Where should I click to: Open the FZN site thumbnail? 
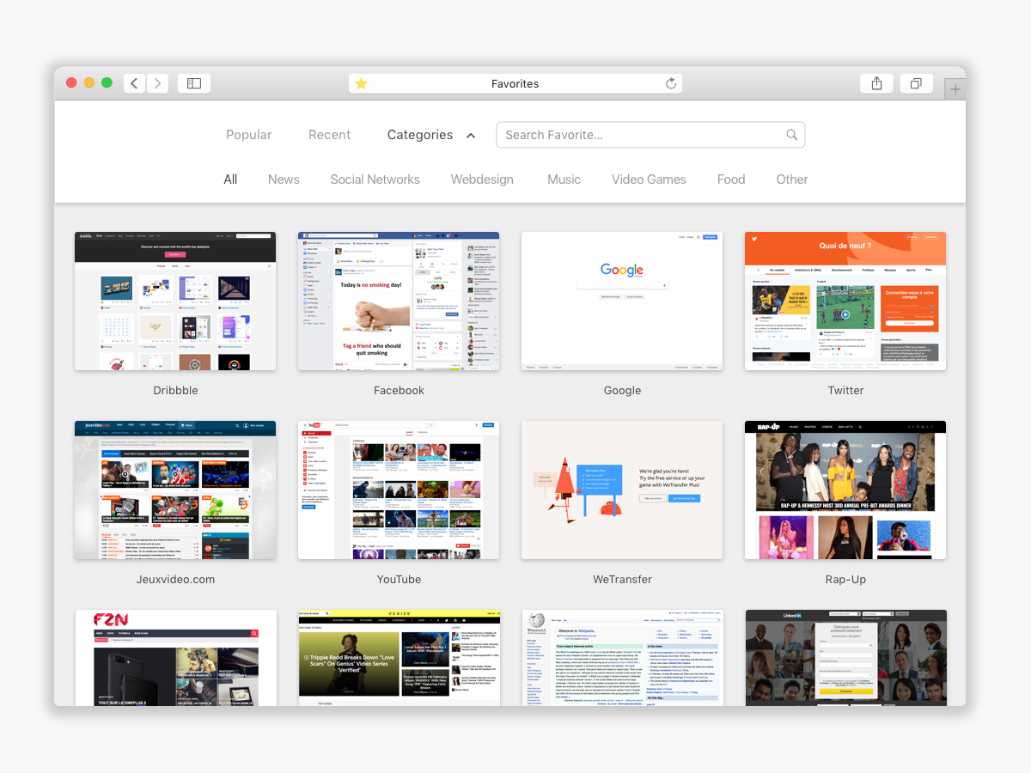pyautogui.click(x=175, y=658)
